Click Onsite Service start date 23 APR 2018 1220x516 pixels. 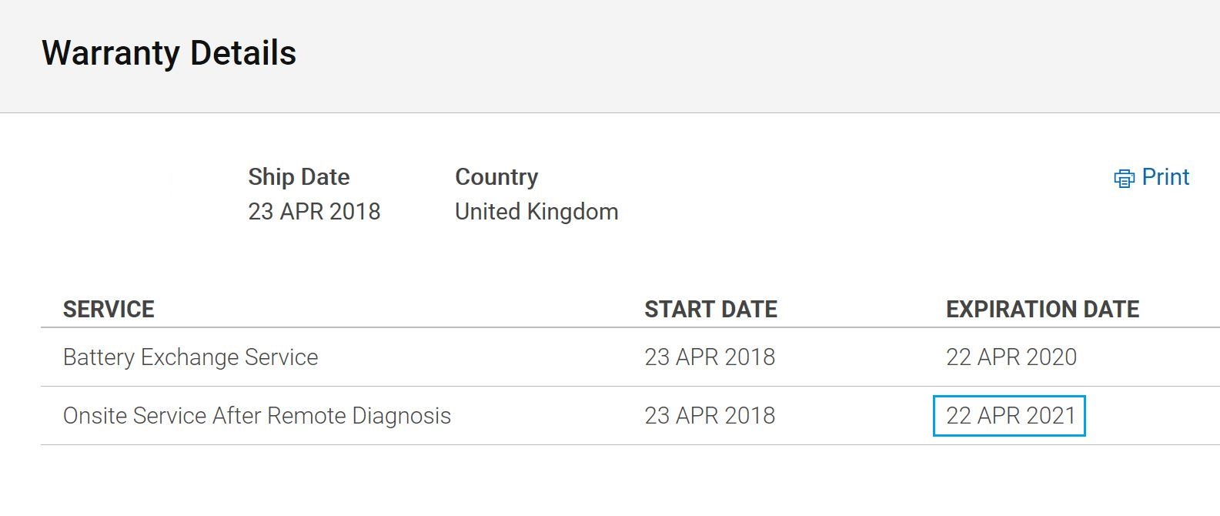(x=710, y=416)
